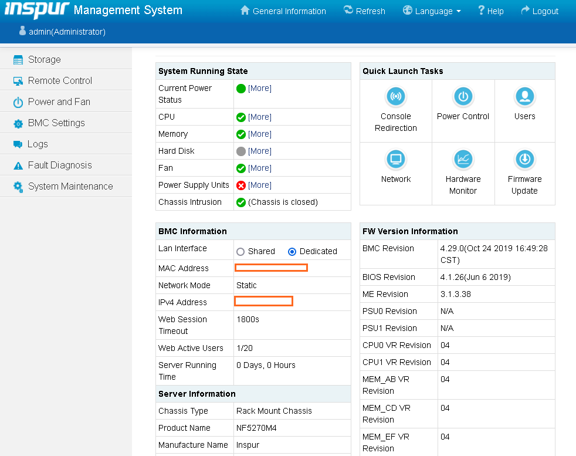This screenshot has width=576, height=456.
Task: Click the green Current Power Status indicator
Action: click(241, 89)
